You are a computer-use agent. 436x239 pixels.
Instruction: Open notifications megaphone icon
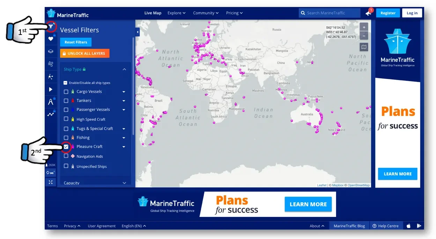click(x=368, y=13)
